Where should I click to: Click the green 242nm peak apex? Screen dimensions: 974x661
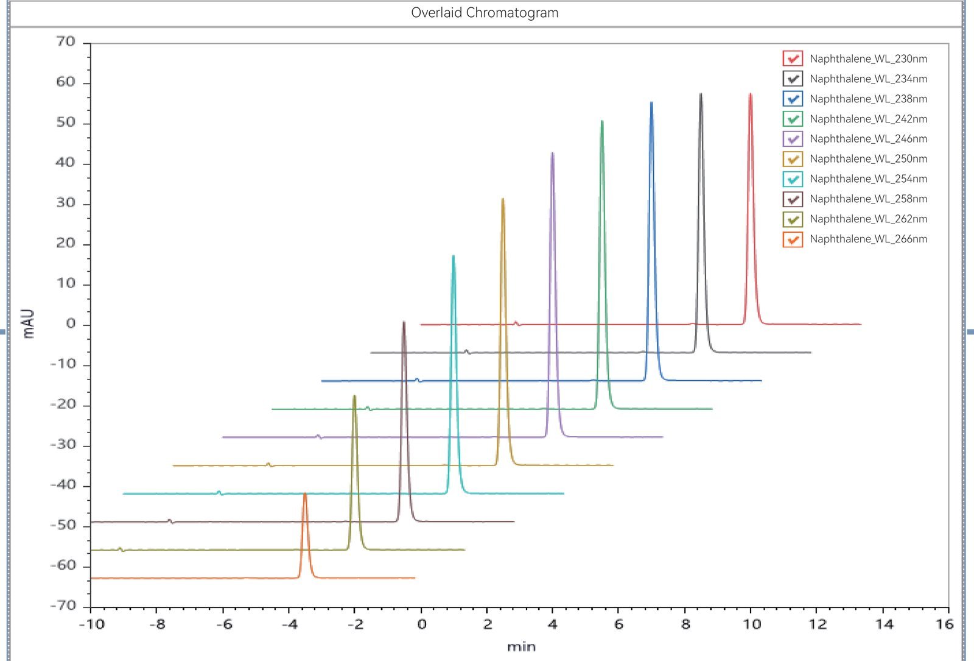(x=602, y=121)
